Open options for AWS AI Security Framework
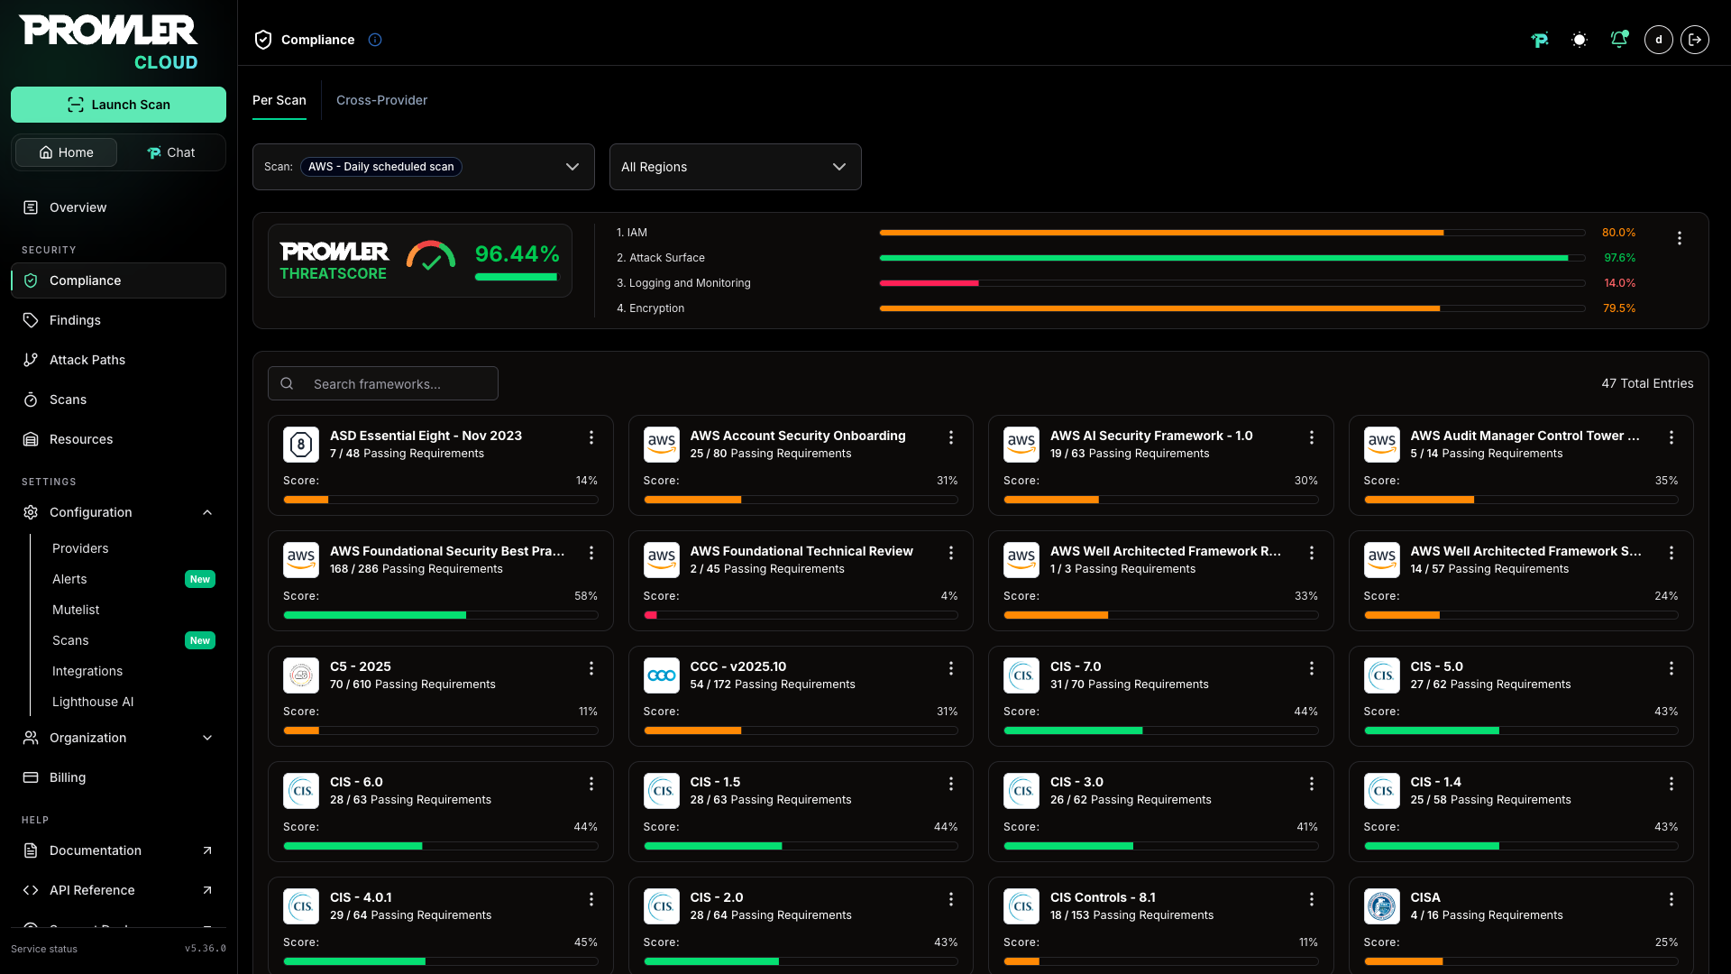Viewport: 1731px width, 974px height. 1312,437
